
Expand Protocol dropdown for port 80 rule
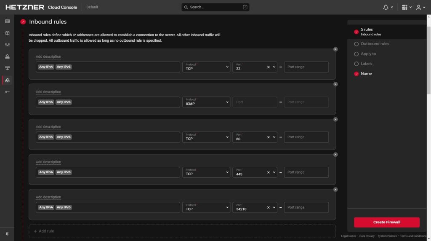(206, 137)
